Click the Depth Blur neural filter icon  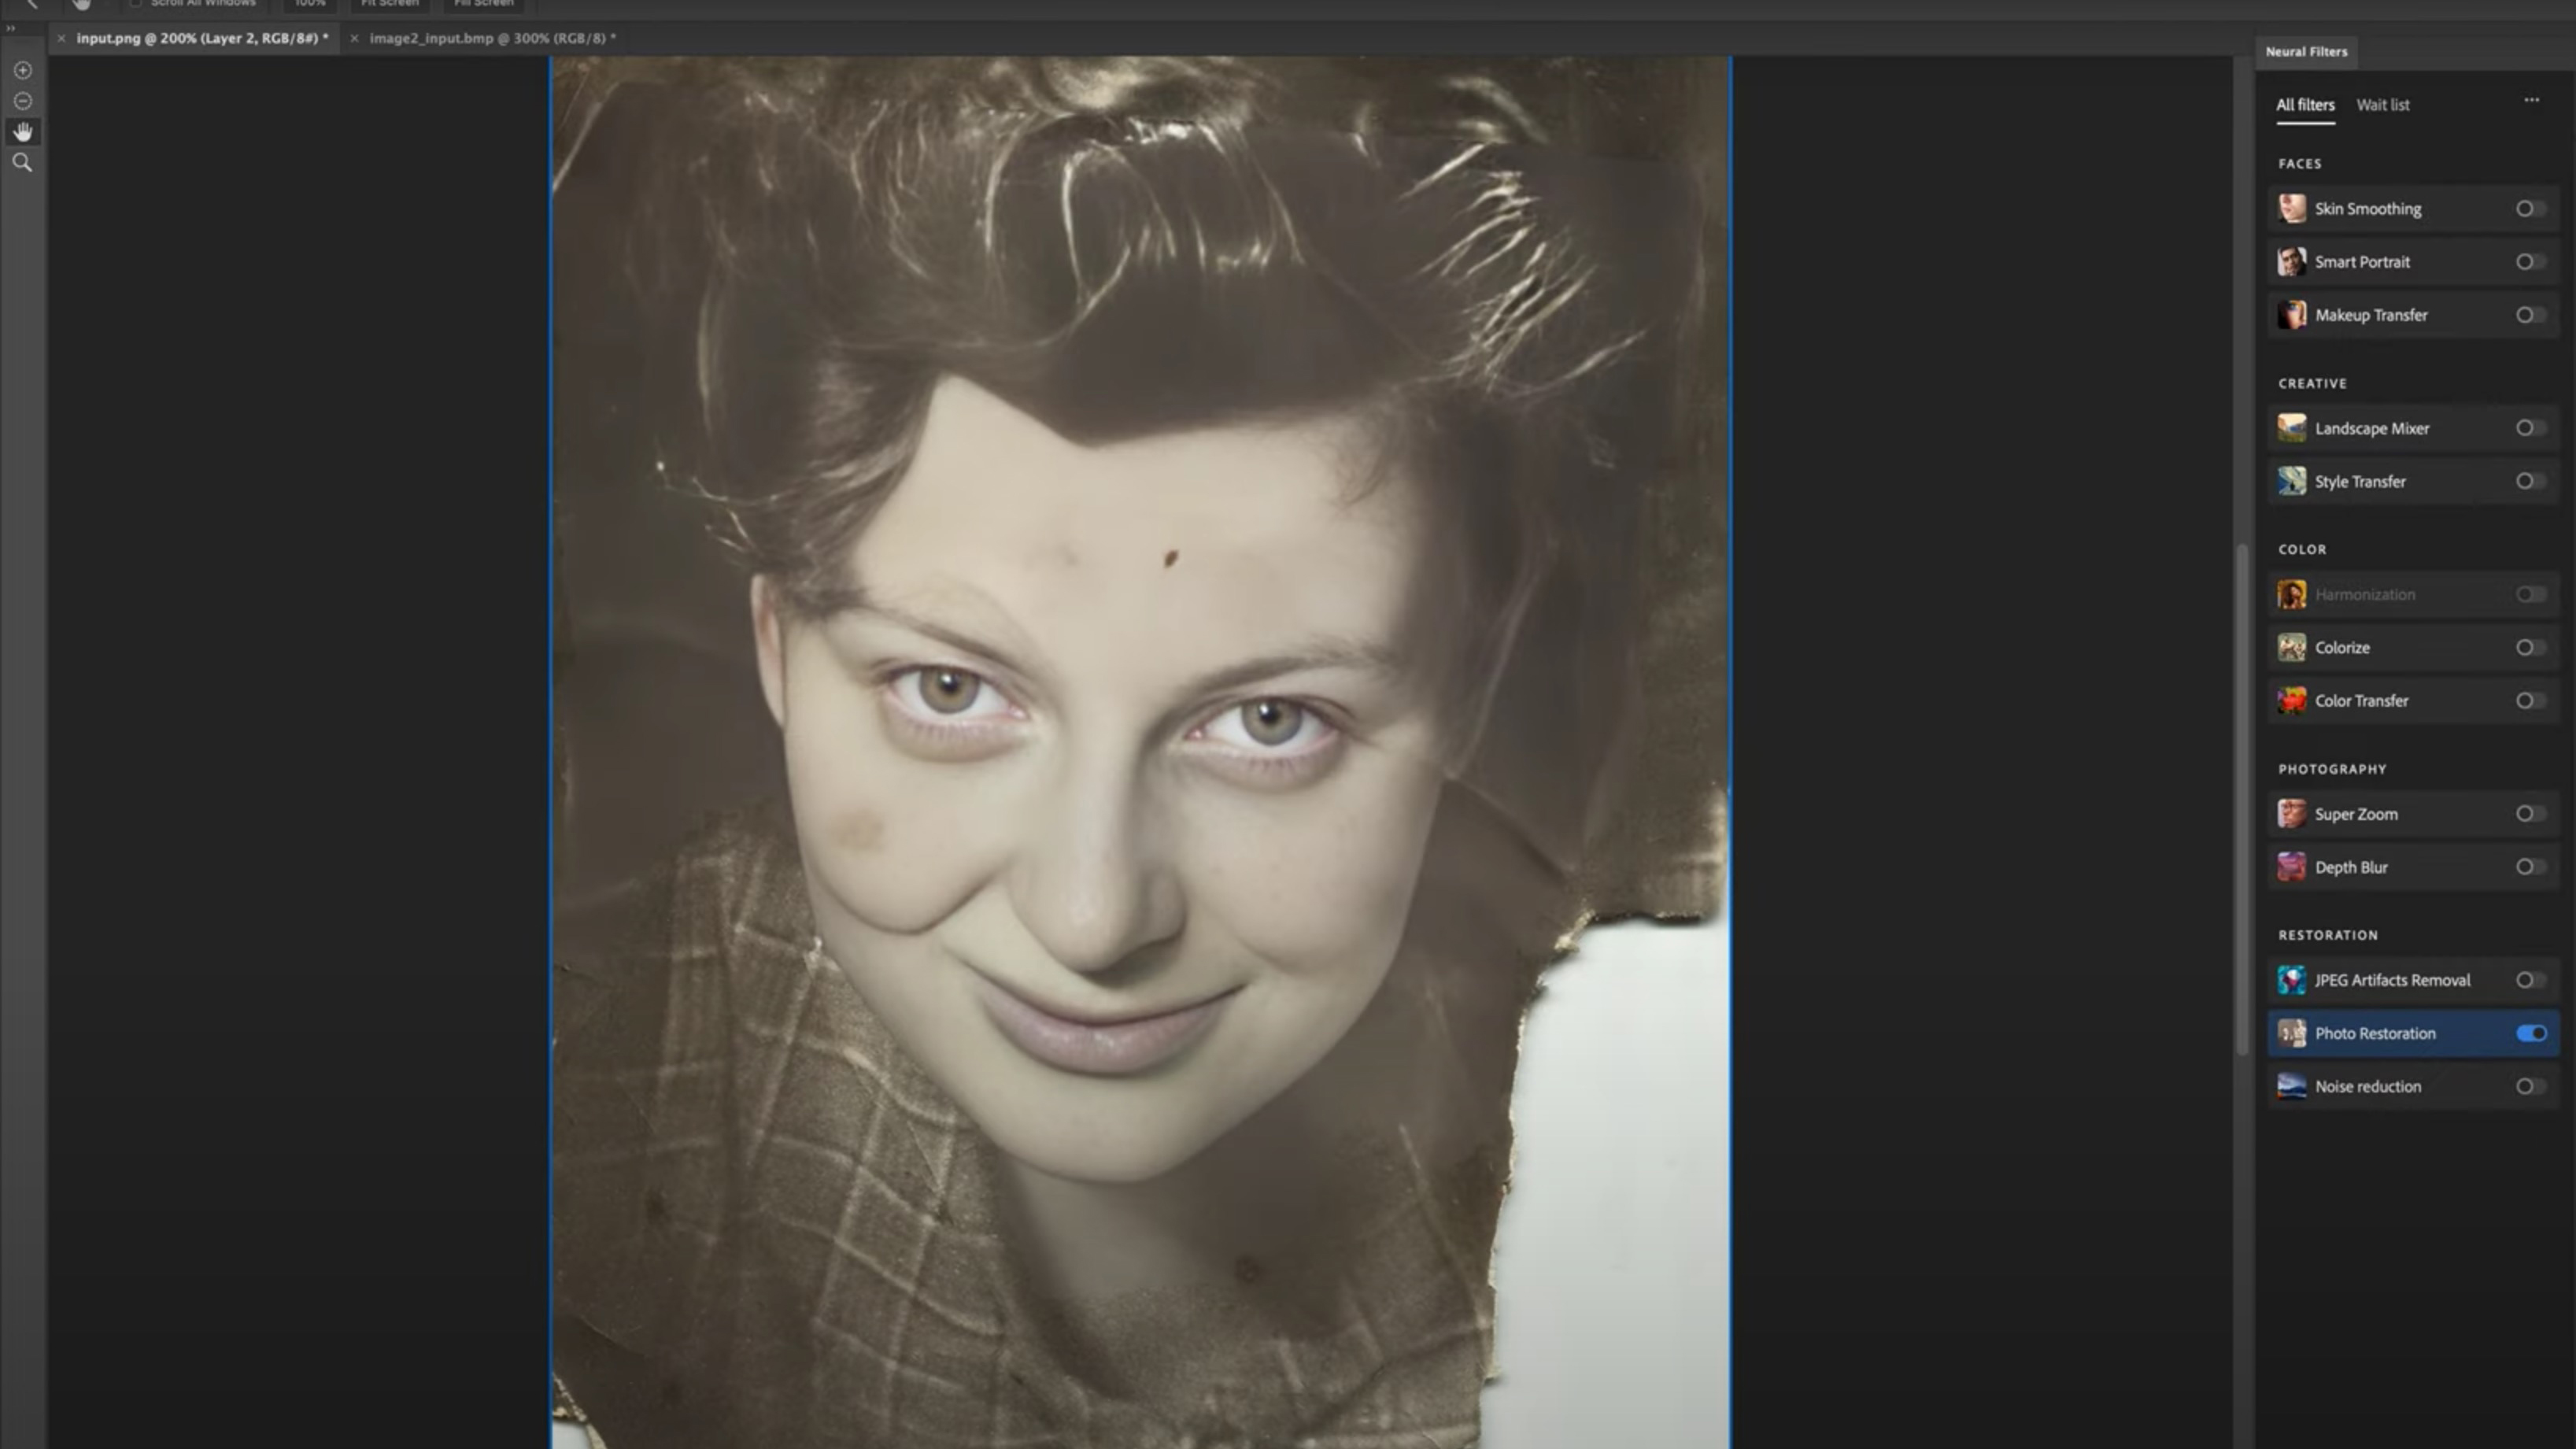(2293, 867)
